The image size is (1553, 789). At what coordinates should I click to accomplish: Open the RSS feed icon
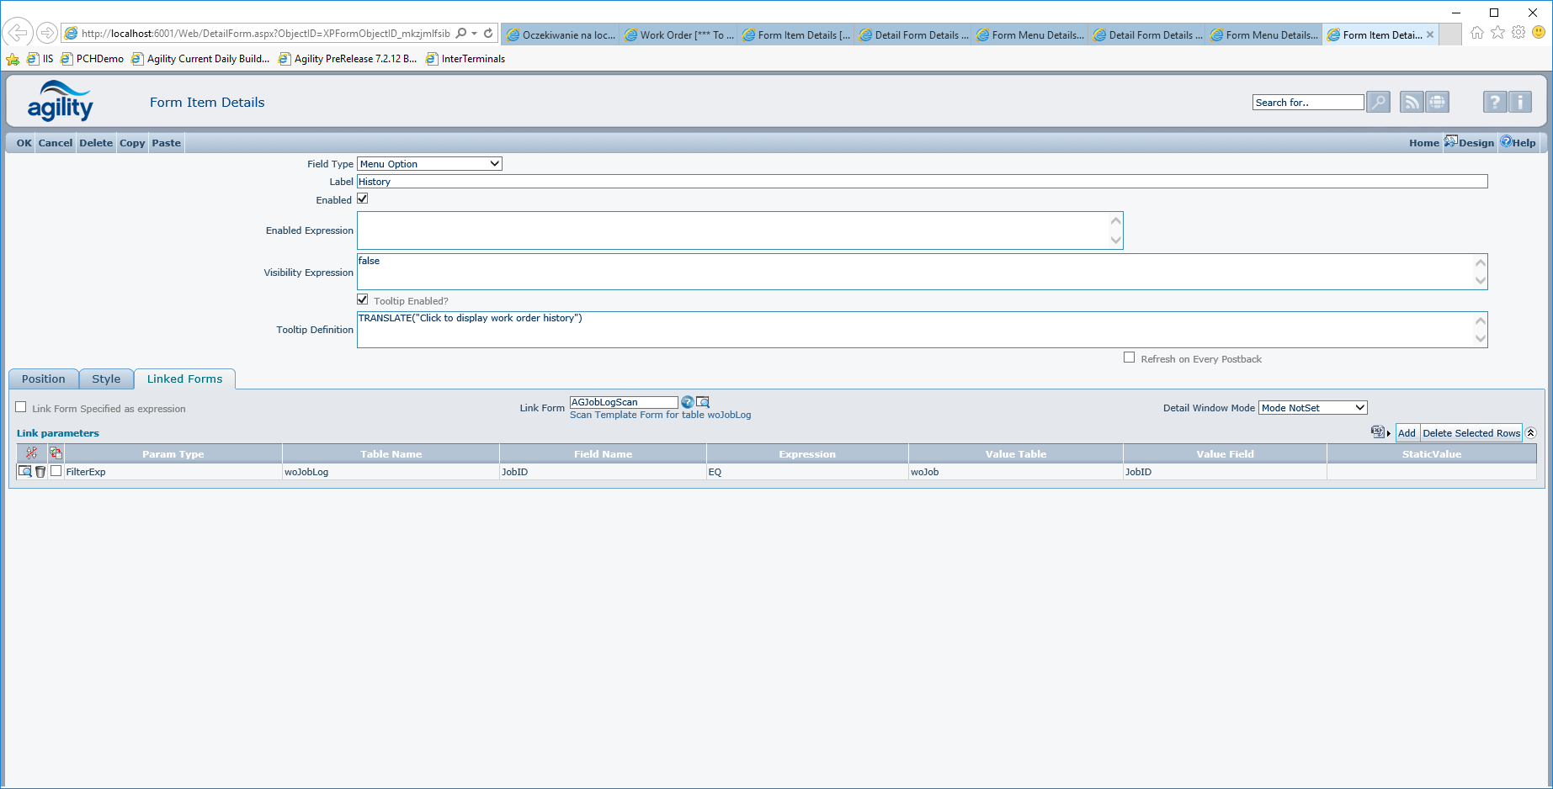click(1412, 103)
